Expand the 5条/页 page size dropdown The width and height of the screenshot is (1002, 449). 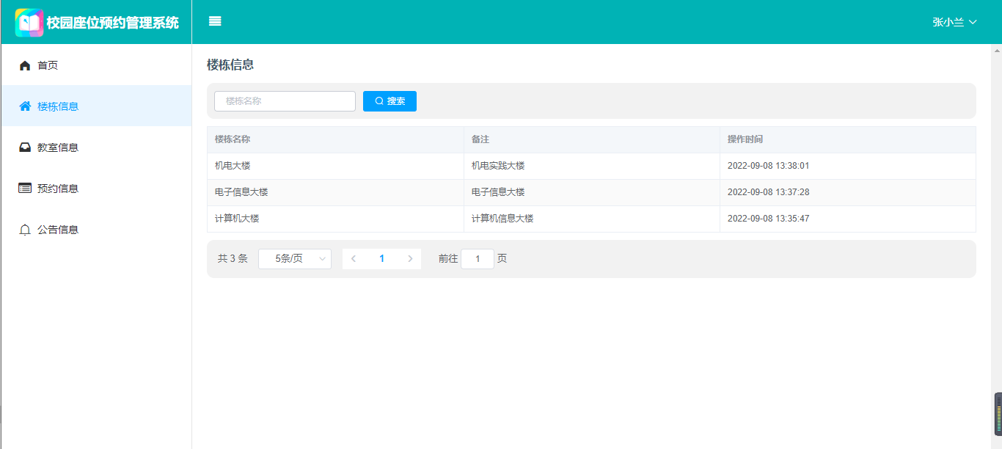click(x=295, y=259)
